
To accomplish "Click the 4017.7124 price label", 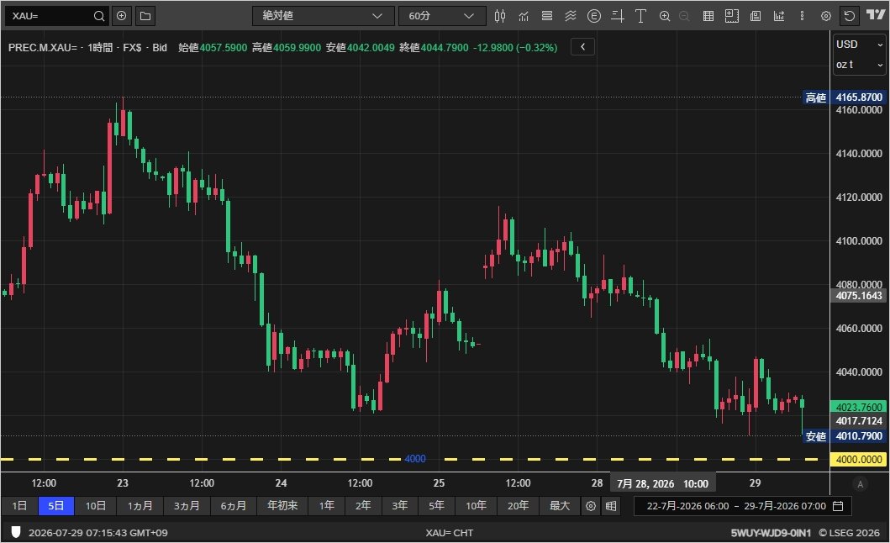I will click(859, 421).
